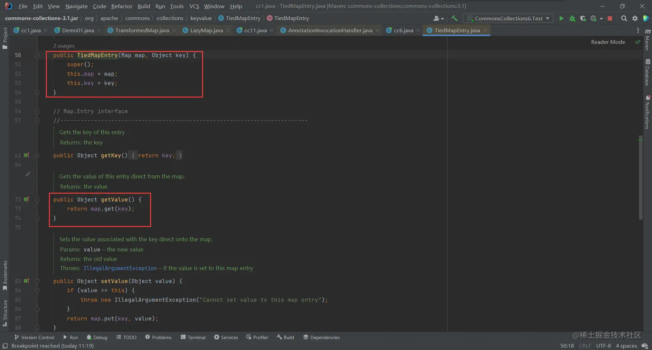Open the Refactor menu
The image size is (652, 350).
pos(122,6)
